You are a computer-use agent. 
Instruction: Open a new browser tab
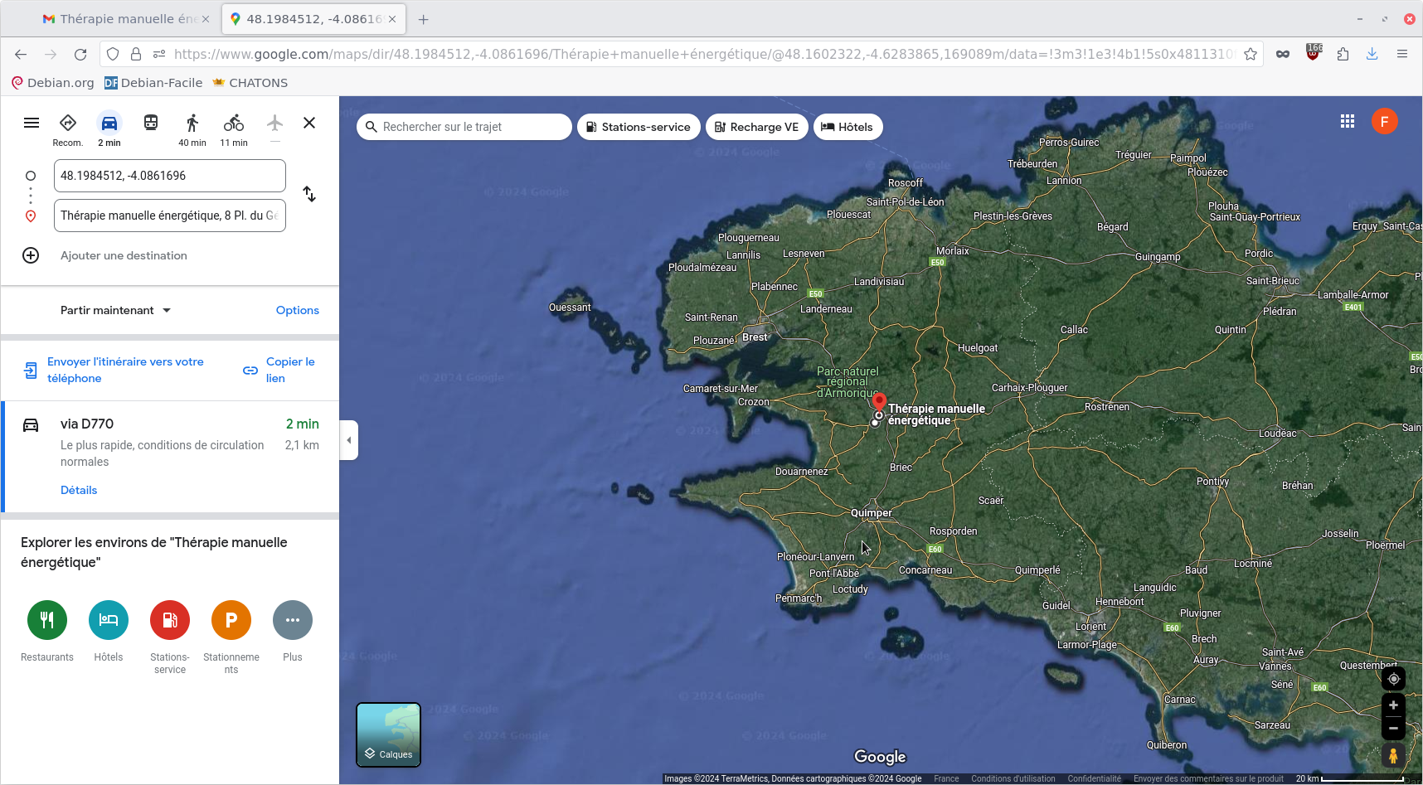pos(424,19)
